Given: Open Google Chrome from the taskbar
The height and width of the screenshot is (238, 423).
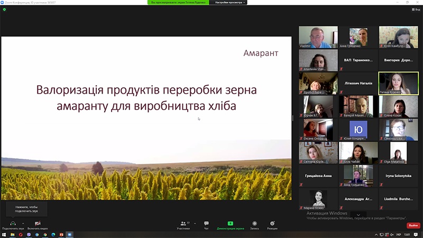Looking at the screenshot, I should point(45,235).
